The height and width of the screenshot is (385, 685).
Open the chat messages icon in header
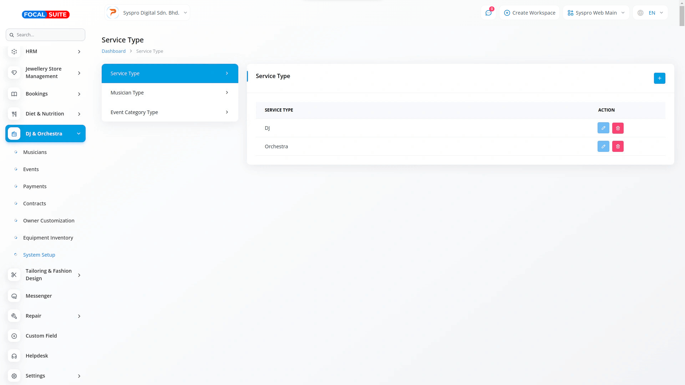[488, 13]
